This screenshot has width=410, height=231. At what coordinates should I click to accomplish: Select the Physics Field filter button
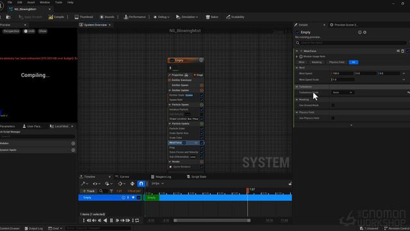337,62
